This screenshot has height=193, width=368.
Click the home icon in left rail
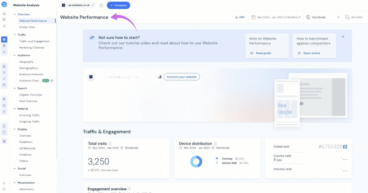(4, 13)
